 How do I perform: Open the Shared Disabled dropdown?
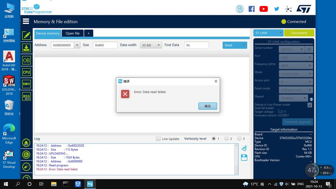coord(293,98)
